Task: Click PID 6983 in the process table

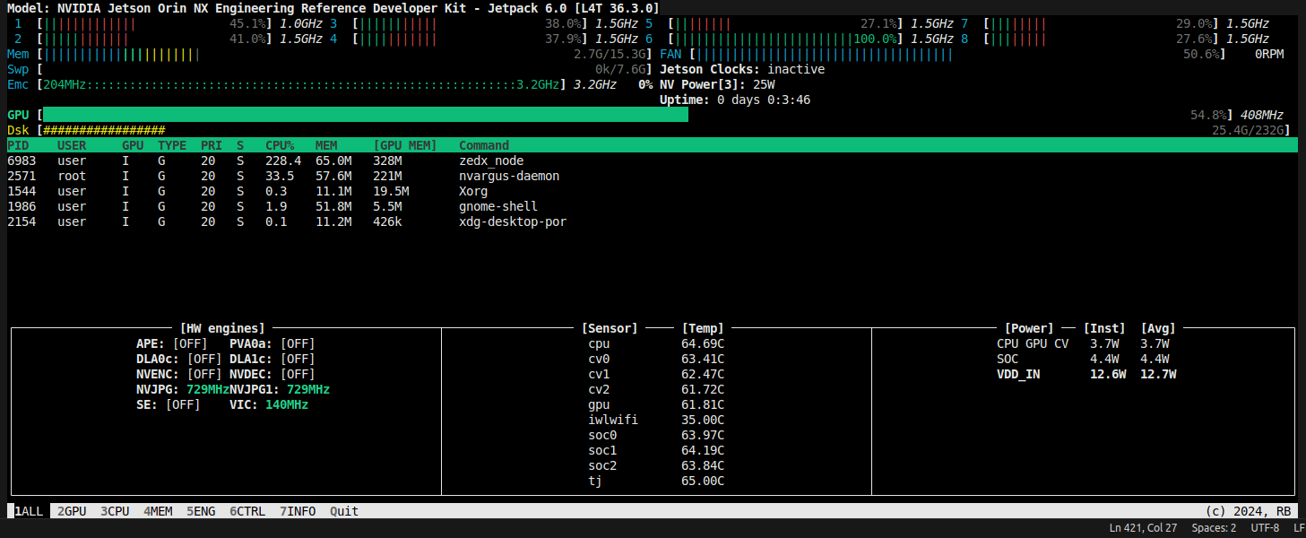Action: 22,161
